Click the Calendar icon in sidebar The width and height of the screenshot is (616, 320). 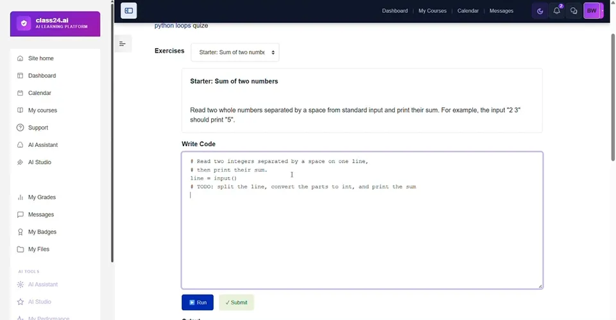point(20,93)
